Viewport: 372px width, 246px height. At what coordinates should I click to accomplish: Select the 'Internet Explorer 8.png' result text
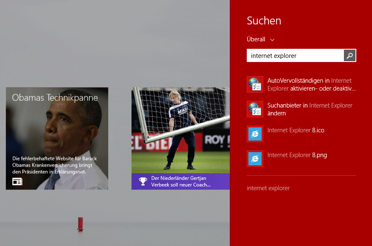pos(297,155)
